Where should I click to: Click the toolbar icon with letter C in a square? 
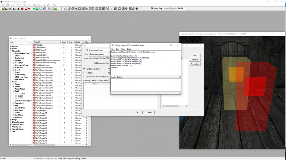(120, 9)
